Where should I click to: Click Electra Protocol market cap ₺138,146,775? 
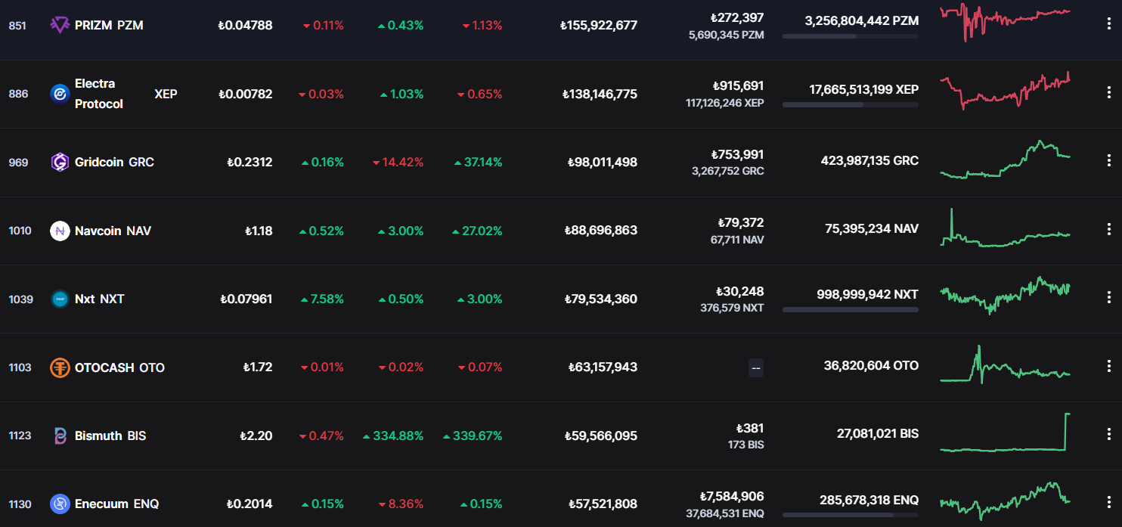[x=600, y=94]
